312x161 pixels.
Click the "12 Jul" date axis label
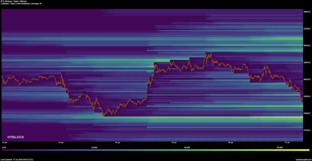click(x=4, y=143)
